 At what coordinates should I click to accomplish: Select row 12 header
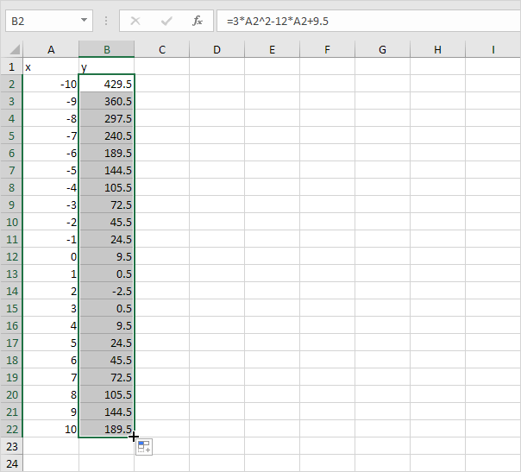point(12,256)
